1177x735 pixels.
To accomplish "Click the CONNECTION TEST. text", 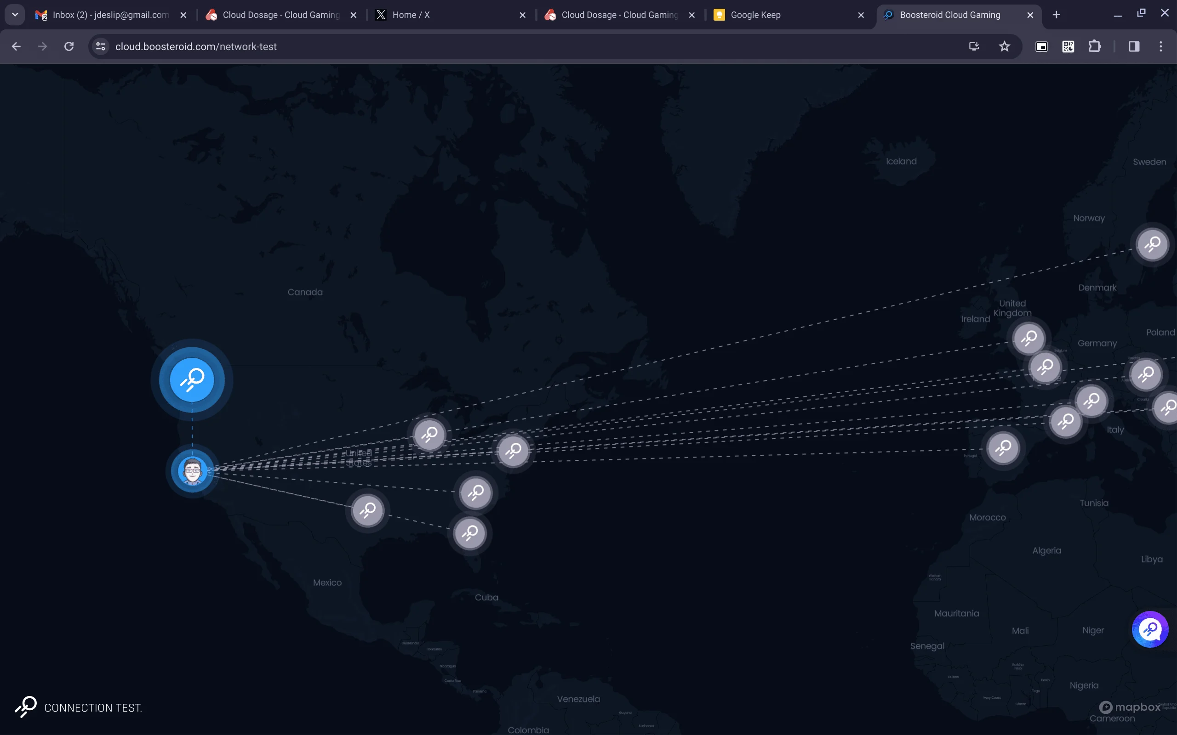I will (93, 708).
